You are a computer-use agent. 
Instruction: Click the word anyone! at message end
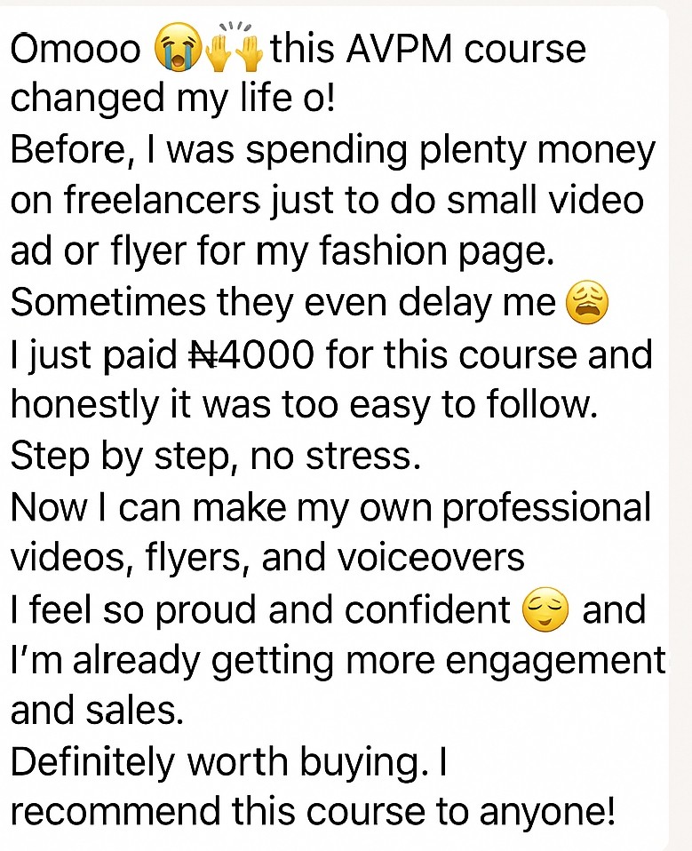pyautogui.click(x=547, y=815)
